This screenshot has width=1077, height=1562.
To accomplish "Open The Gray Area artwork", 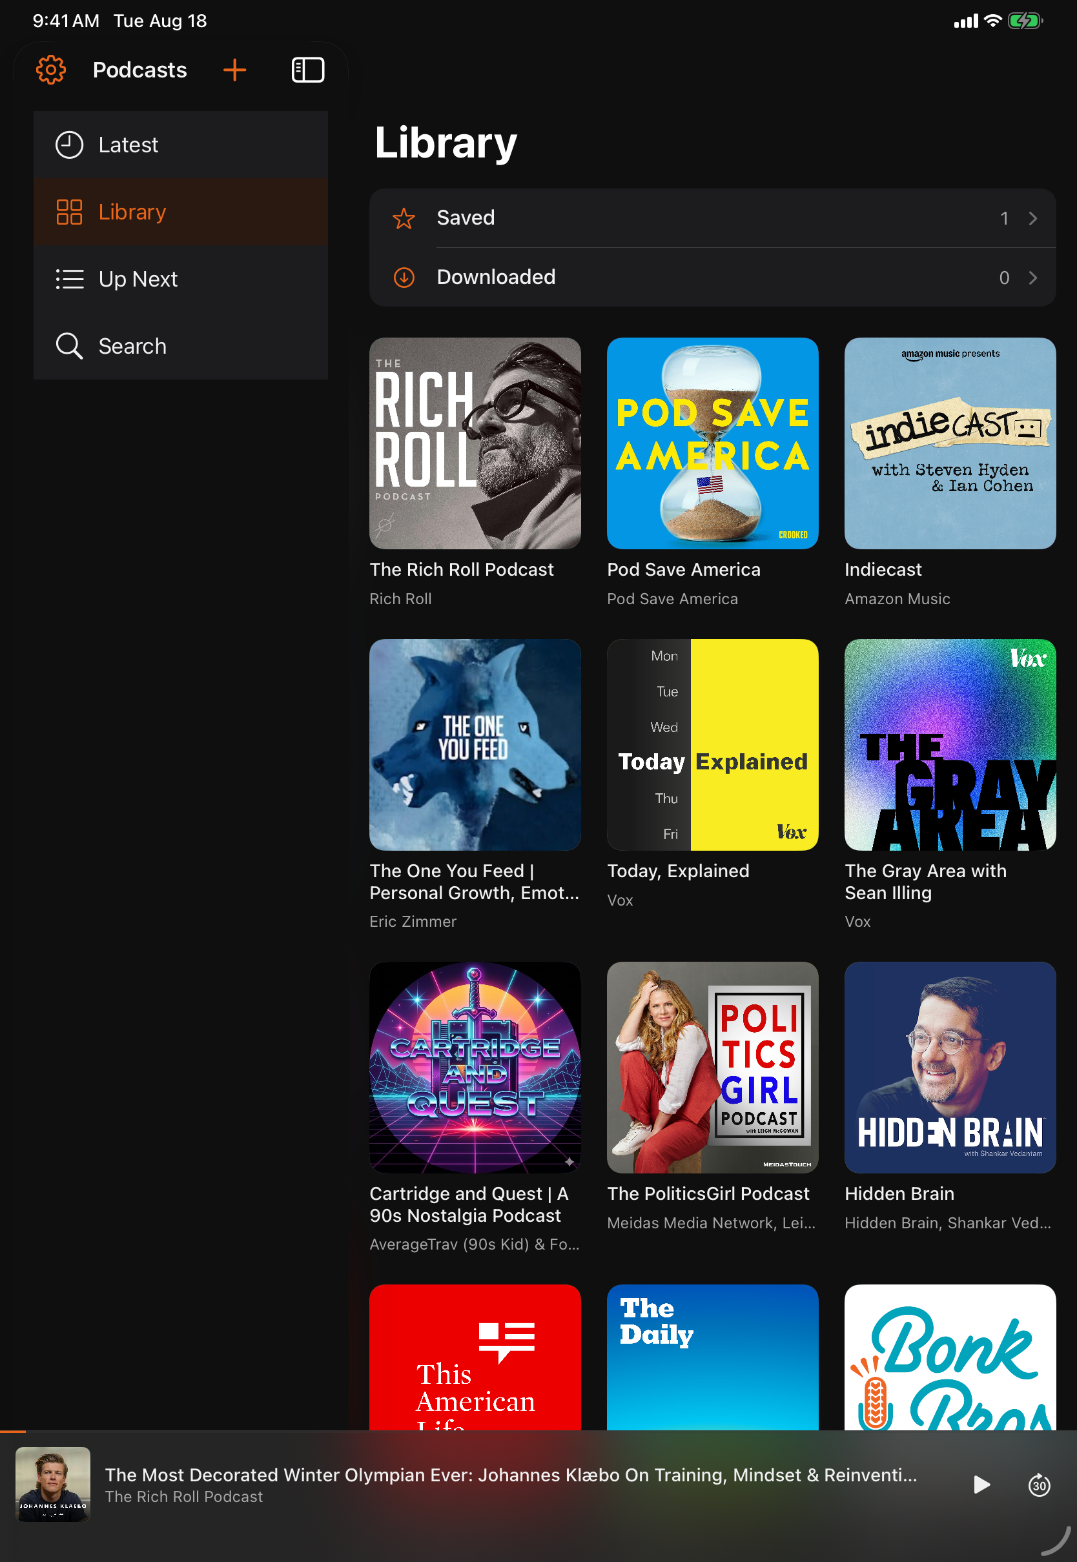I will click(x=950, y=745).
